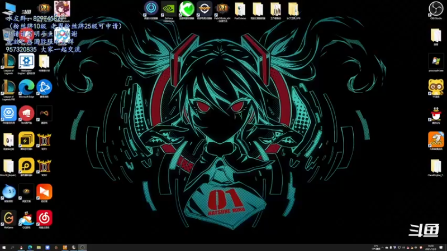447x251 pixels.
Task: Open folder with disc image above DirectX_Repair
Action: tap(8, 141)
